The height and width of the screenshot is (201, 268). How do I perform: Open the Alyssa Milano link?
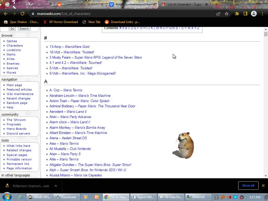pos(60,175)
